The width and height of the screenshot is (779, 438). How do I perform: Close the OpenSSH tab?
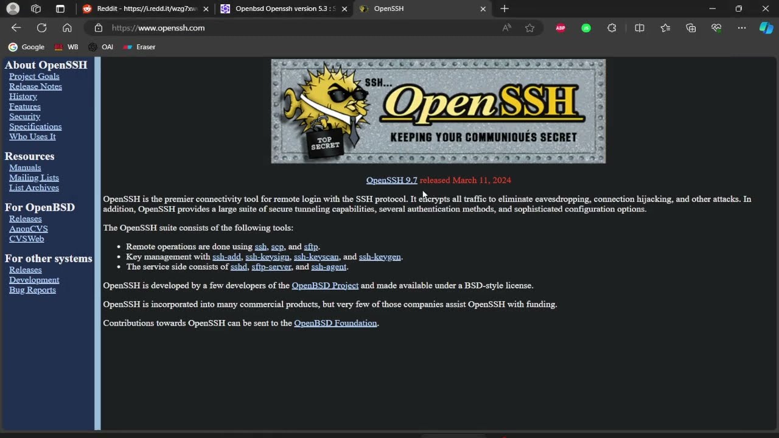click(x=483, y=9)
